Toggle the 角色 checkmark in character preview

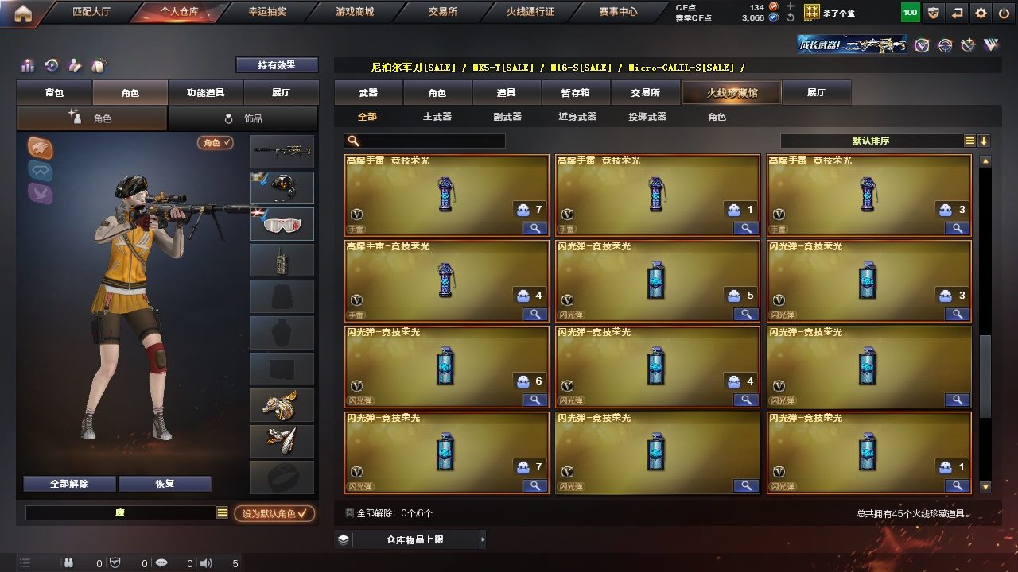tap(216, 143)
